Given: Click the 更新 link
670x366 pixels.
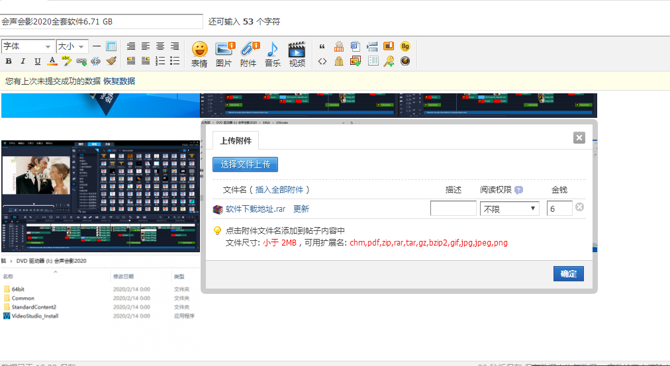Looking at the screenshot, I should [301, 209].
